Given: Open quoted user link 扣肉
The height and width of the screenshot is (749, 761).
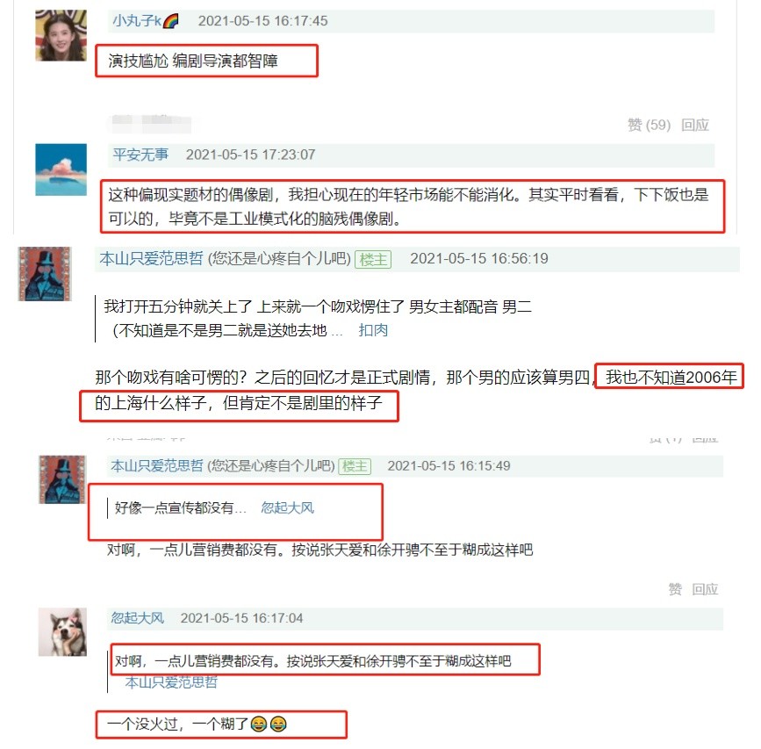Looking at the screenshot, I should tap(373, 330).
